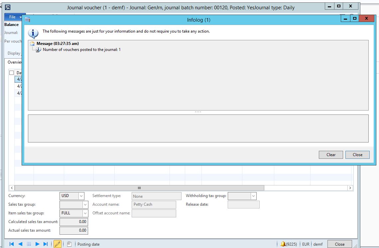Click the Release date field

243,204
